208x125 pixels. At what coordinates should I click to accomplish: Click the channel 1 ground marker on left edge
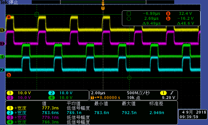(2, 30)
